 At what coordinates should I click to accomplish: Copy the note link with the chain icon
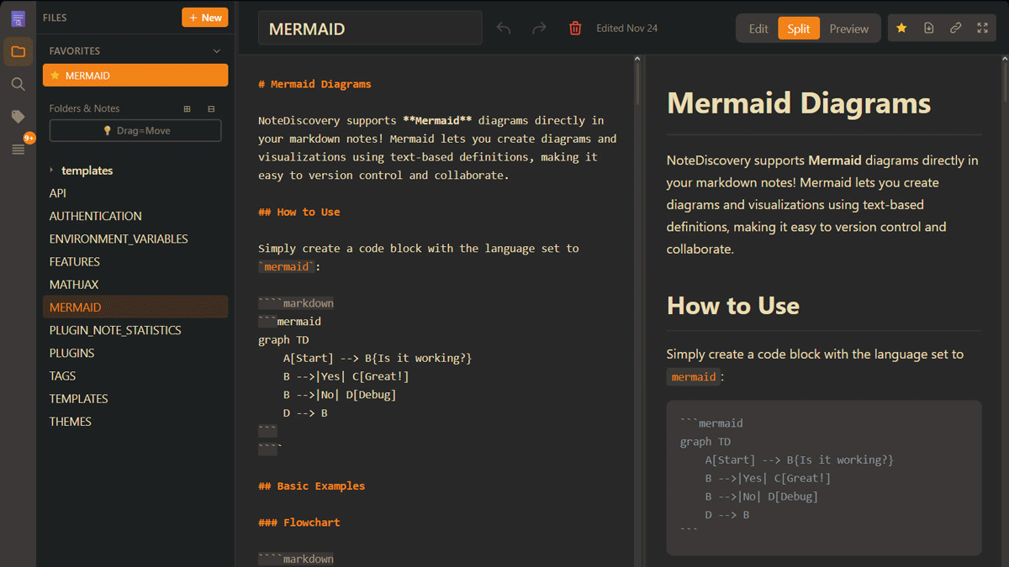click(955, 27)
